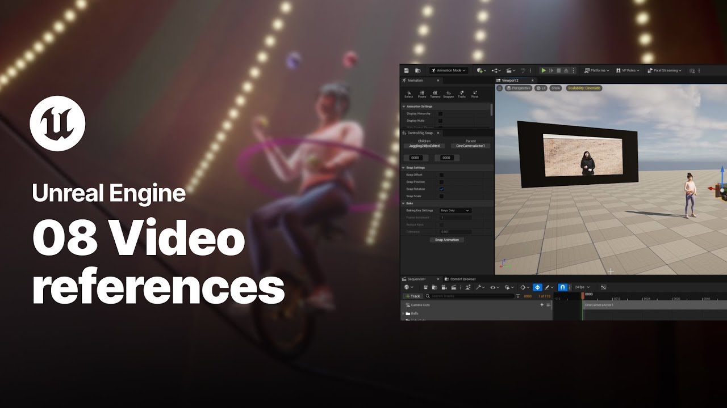Open the viewport hamburger options menu

[x=500, y=88]
